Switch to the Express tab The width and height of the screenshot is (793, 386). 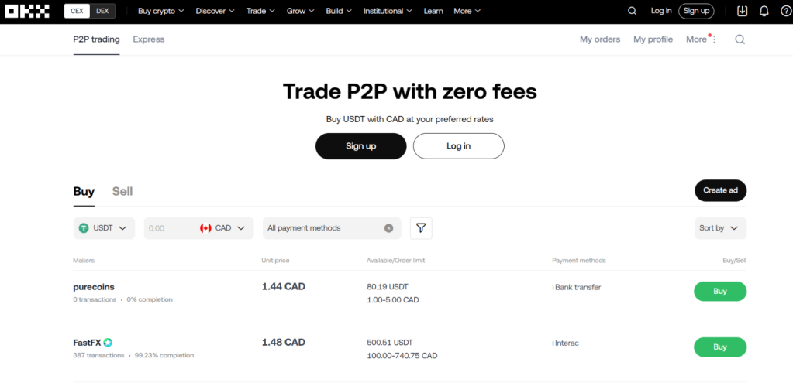(x=148, y=39)
